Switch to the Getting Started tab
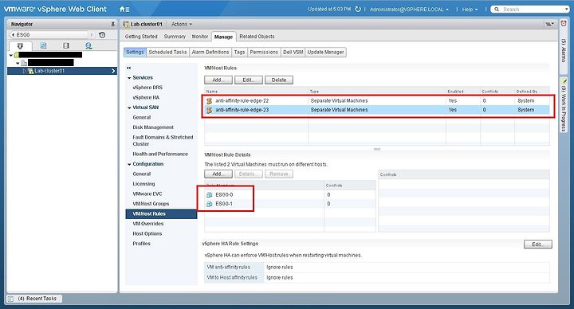574x309 pixels. pos(141,37)
